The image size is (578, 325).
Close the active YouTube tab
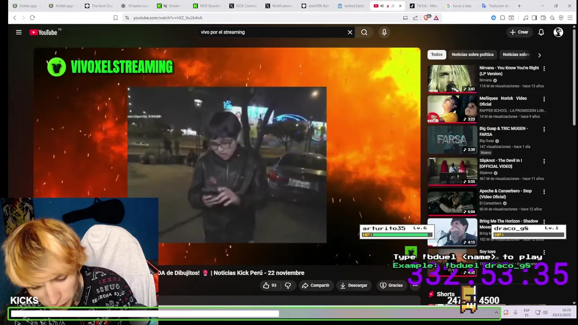400,6
